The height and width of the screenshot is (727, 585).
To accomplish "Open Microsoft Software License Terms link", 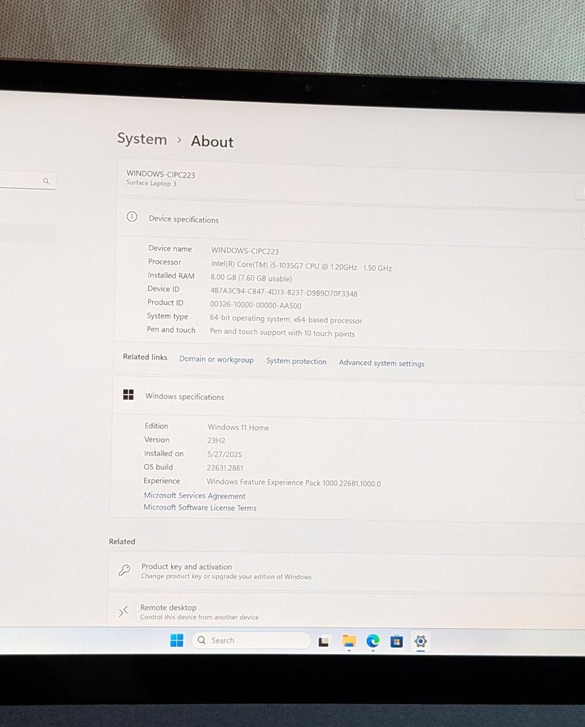I will point(200,508).
